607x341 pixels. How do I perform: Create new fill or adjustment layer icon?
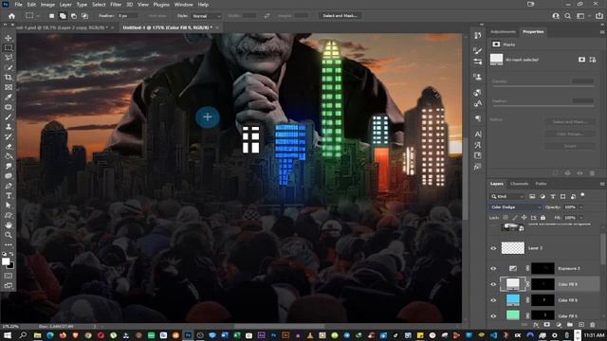pos(559,325)
